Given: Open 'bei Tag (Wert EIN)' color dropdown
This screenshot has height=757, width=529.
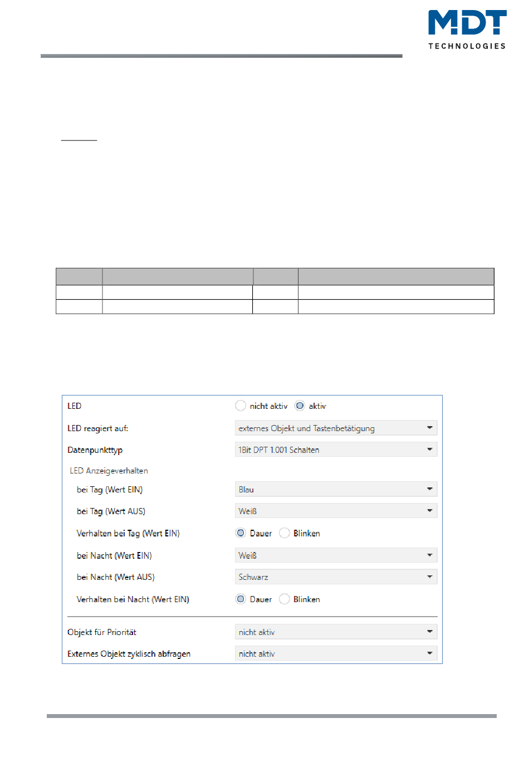Looking at the screenshot, I should (x=336, y=489).
